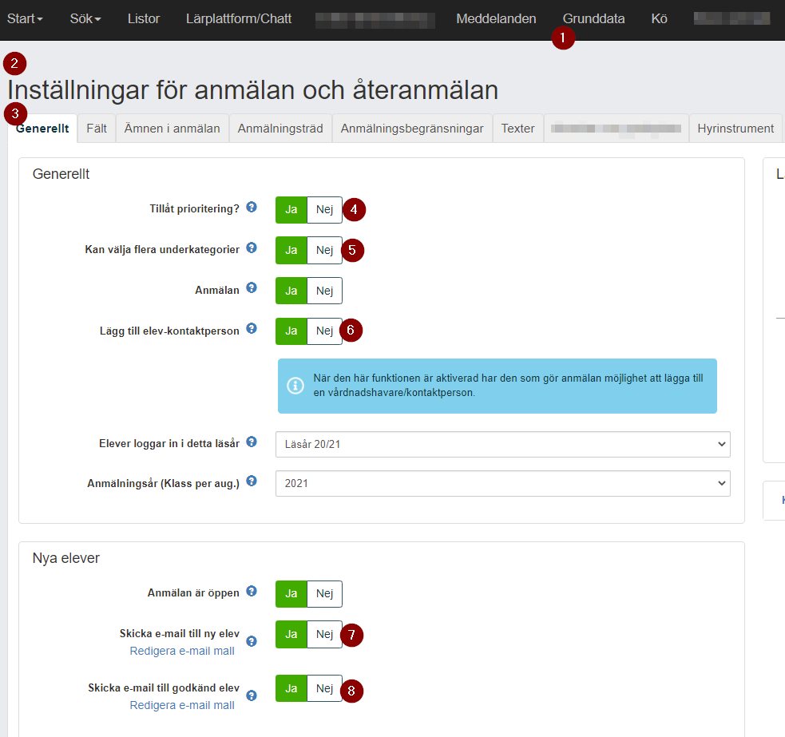The image size is (785, 737).
Task: Show help for Skicka e-mail till godkänd elev
Action: click(252, 695)
